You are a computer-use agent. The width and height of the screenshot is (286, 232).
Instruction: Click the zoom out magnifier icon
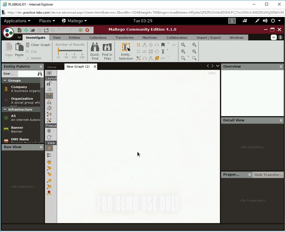(x=194, y=51)
